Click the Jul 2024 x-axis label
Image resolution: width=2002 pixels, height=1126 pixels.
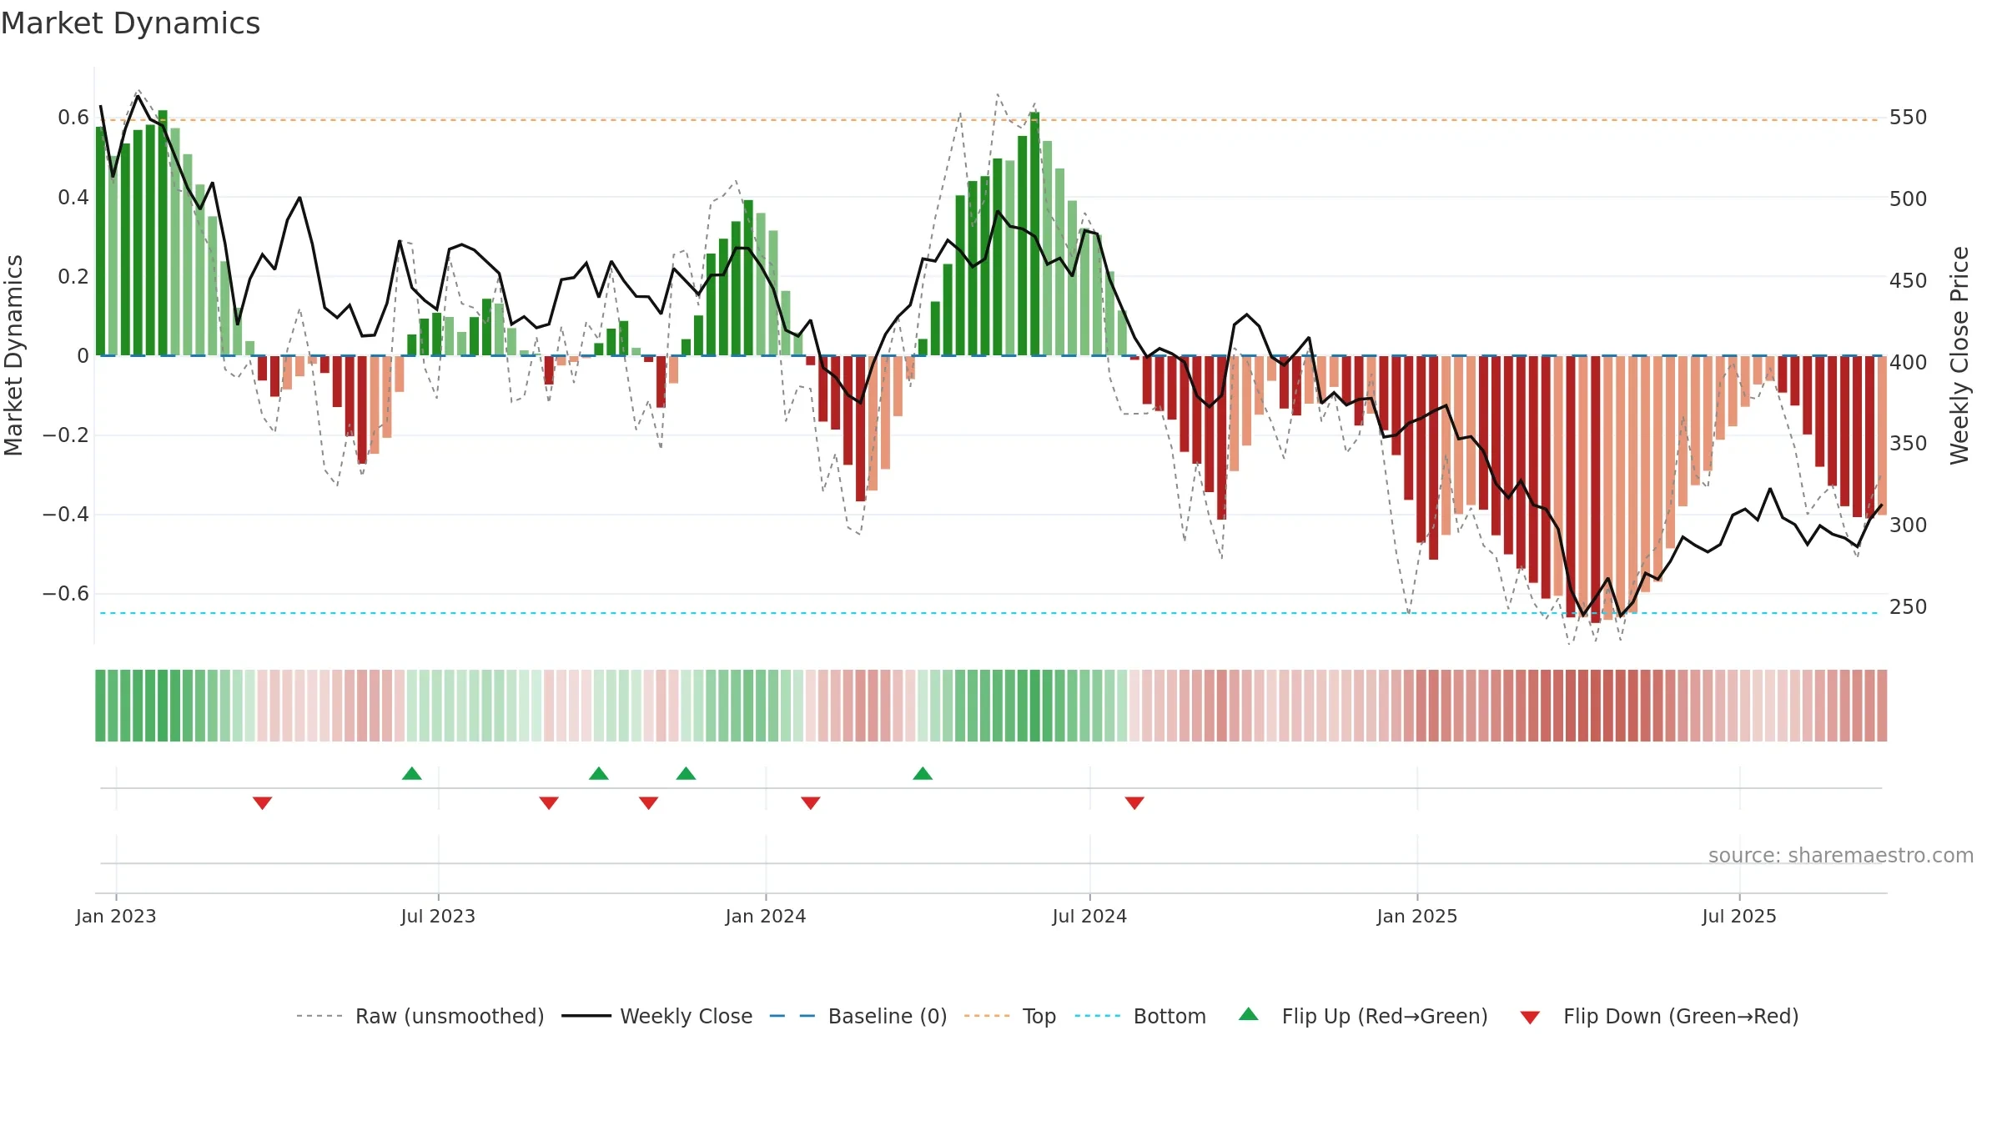click(1089, 916)
